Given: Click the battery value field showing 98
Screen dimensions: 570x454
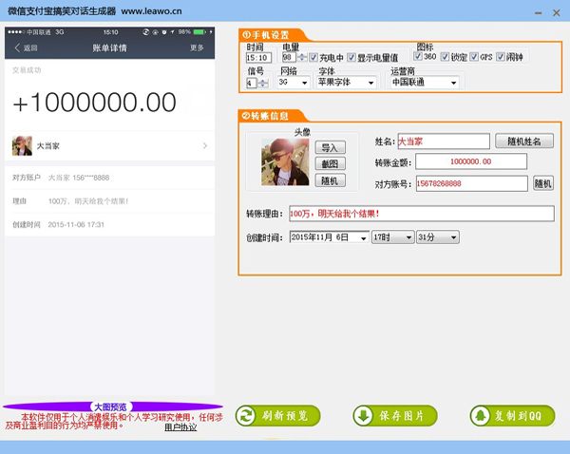Looking at the screenshot, I should pyautogui.click(x=290, y=57).
